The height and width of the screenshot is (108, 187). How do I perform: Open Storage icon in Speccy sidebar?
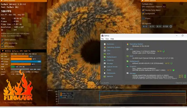105,64
